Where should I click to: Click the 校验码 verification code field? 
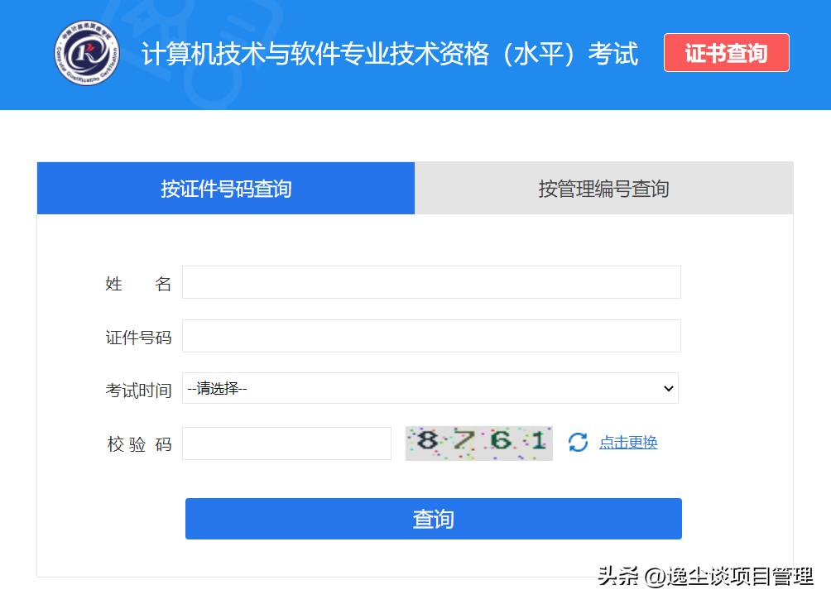tap(286, 443)
